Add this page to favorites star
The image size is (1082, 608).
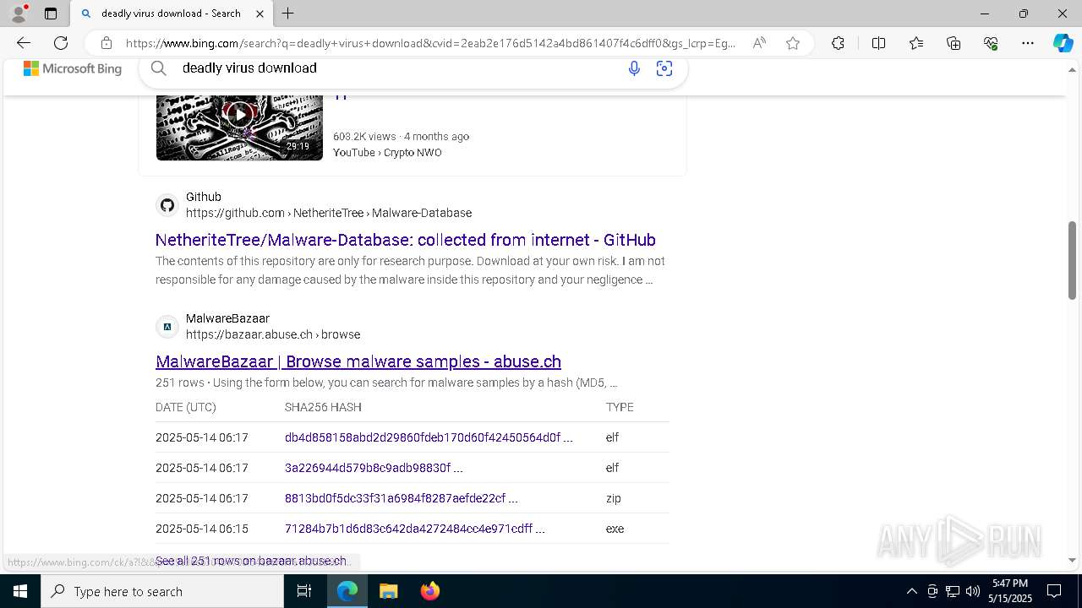[793, 43]
